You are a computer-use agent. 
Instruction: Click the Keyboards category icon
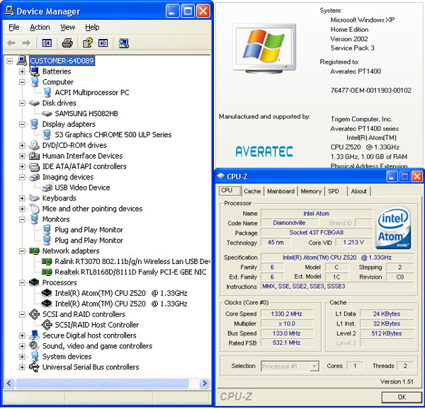point(34,198)
